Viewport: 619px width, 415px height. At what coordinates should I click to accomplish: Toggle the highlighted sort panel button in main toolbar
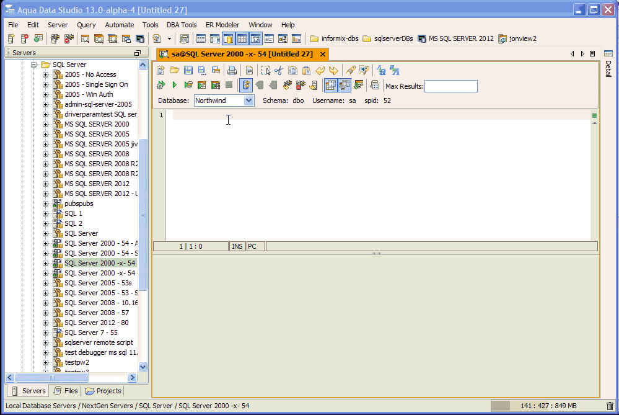tap(255, 38)
